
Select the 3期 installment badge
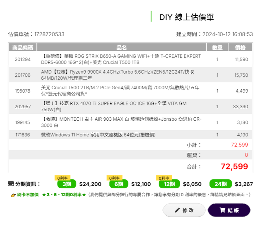pos(67,184)
